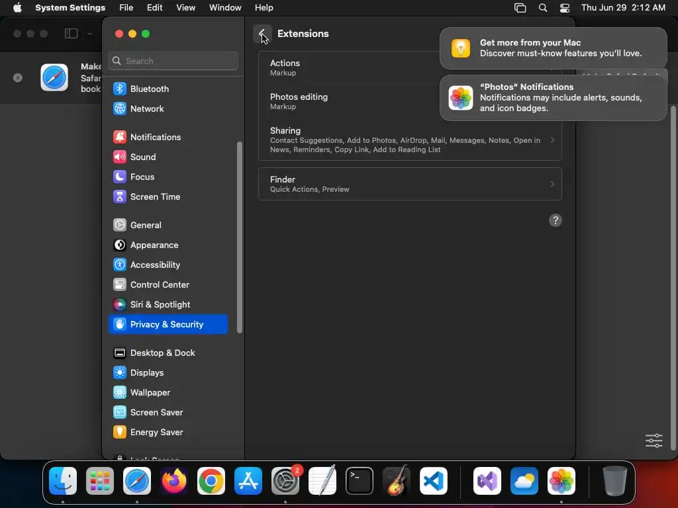Open Energy Saver settings

pos(168,433)
